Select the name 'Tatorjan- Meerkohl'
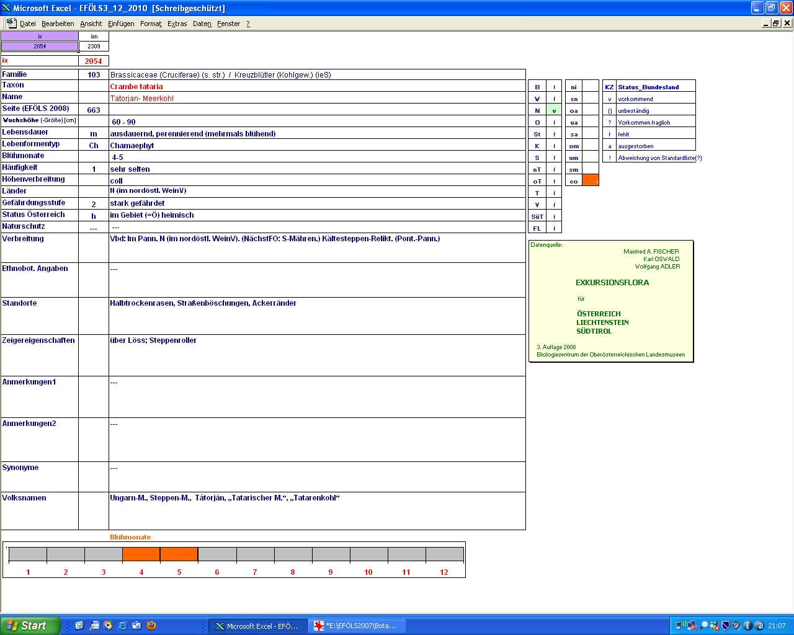794x635 pixels. click(x=142, y=98)
